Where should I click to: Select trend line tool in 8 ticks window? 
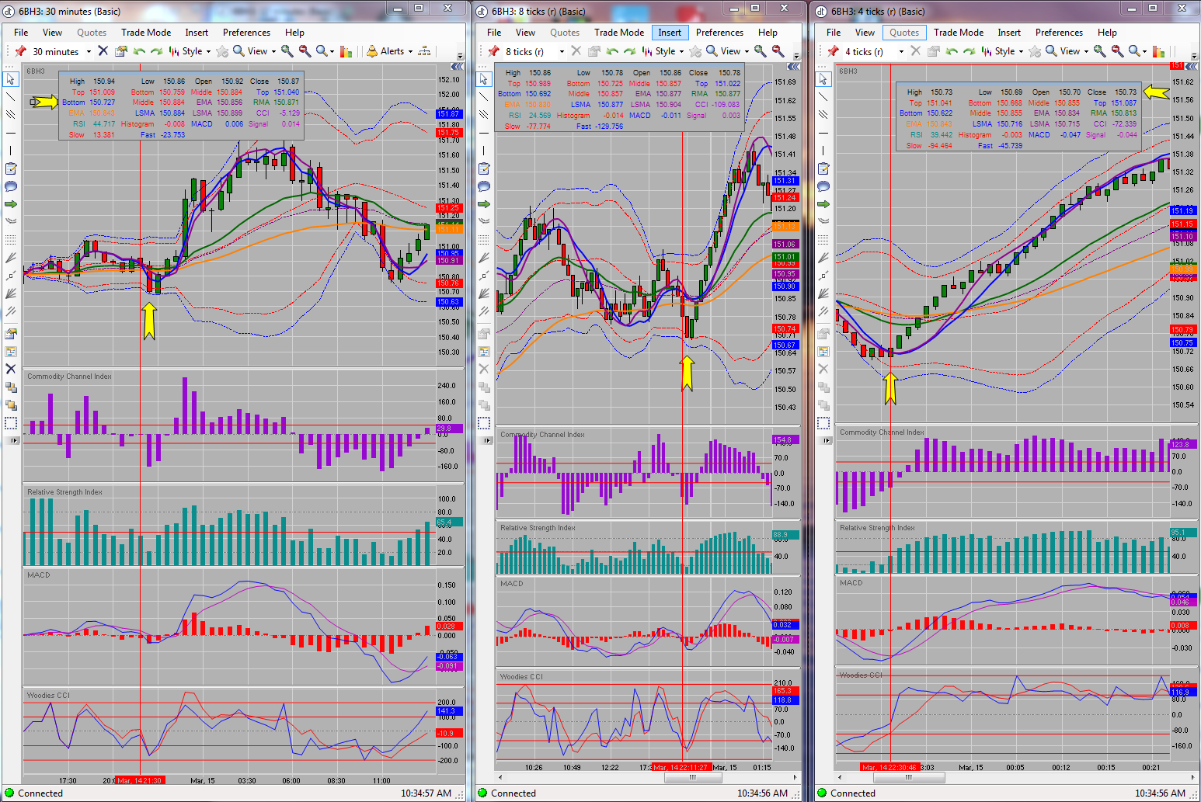[484, 97]
